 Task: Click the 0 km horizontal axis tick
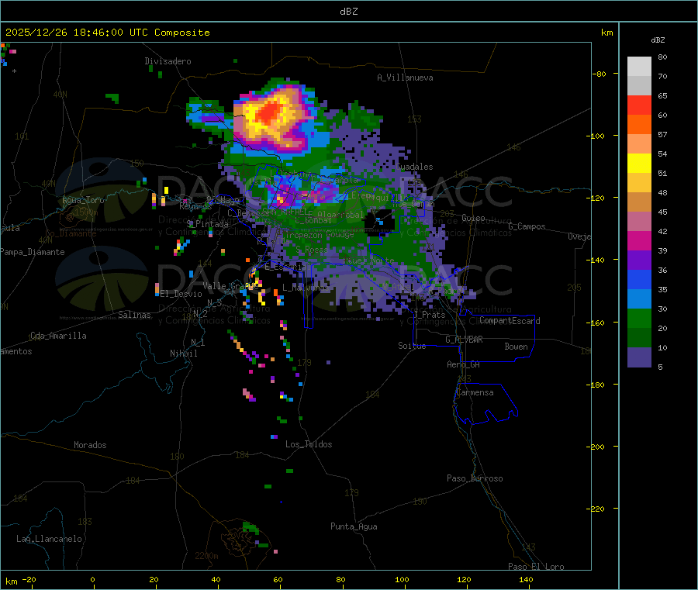92,579
